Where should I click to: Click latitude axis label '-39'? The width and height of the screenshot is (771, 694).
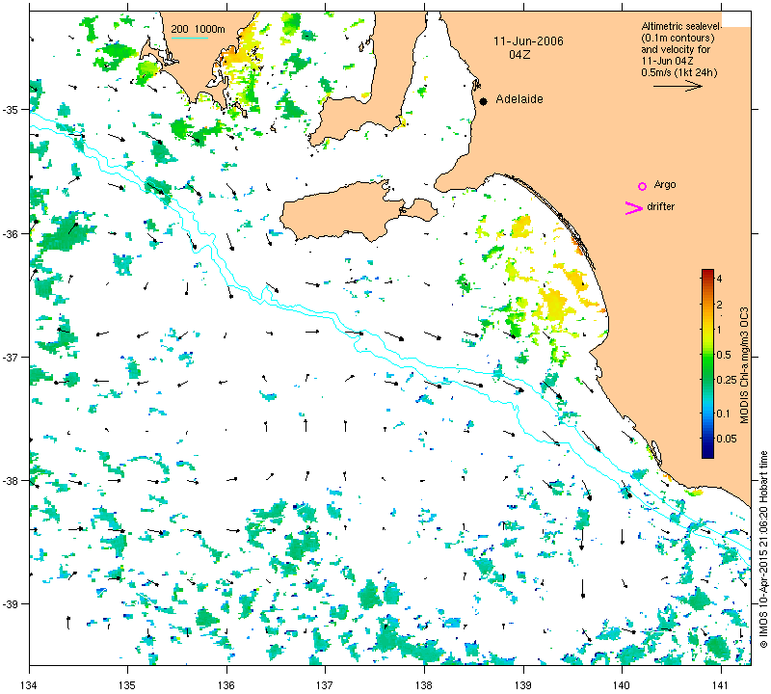10,604
